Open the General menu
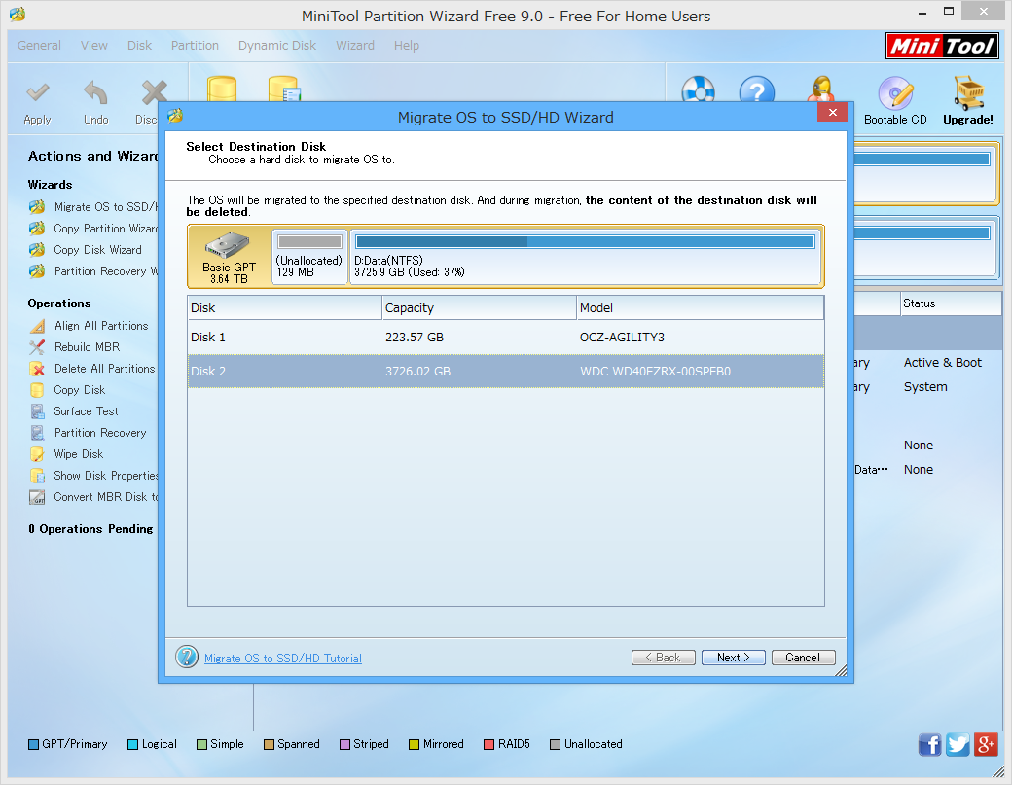This screenshot has width=1012, height=785. (39, 45)
